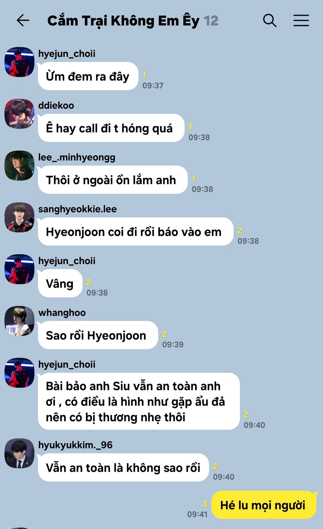Select message 'Ừm đem ra đây'
Viewport: 323px width, 529px height.
[x=88, y=76]
